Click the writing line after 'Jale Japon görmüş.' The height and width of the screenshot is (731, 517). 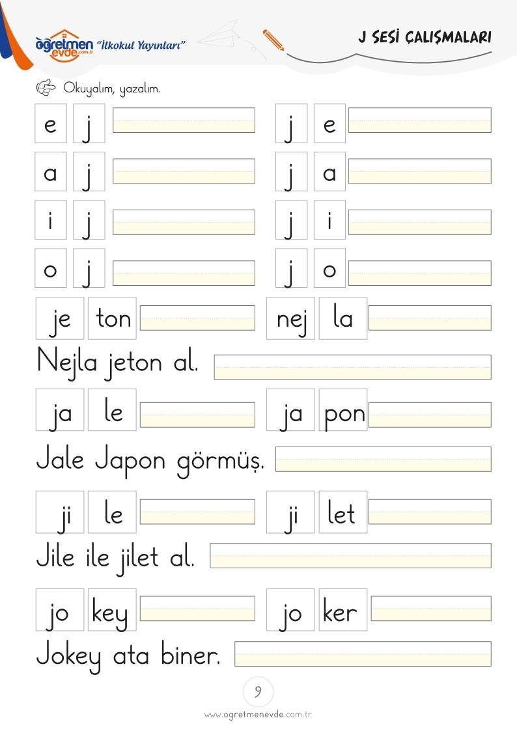coord(384,459)
